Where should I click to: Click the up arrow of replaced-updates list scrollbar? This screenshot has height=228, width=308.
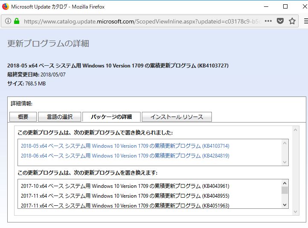pos(285,183)
